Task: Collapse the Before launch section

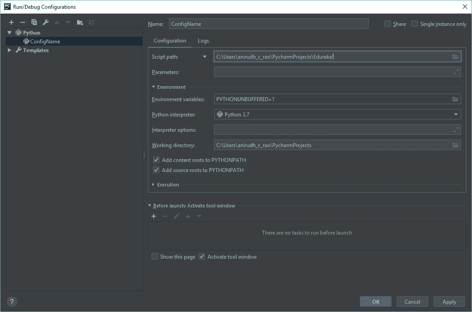Action: [x=150, y=206]
